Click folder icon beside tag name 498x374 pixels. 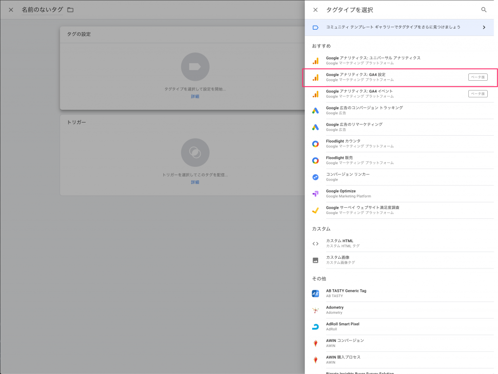71,10
